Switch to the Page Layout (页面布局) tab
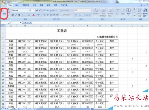Viewport: 149px width, 110px height. coord(26,5)
